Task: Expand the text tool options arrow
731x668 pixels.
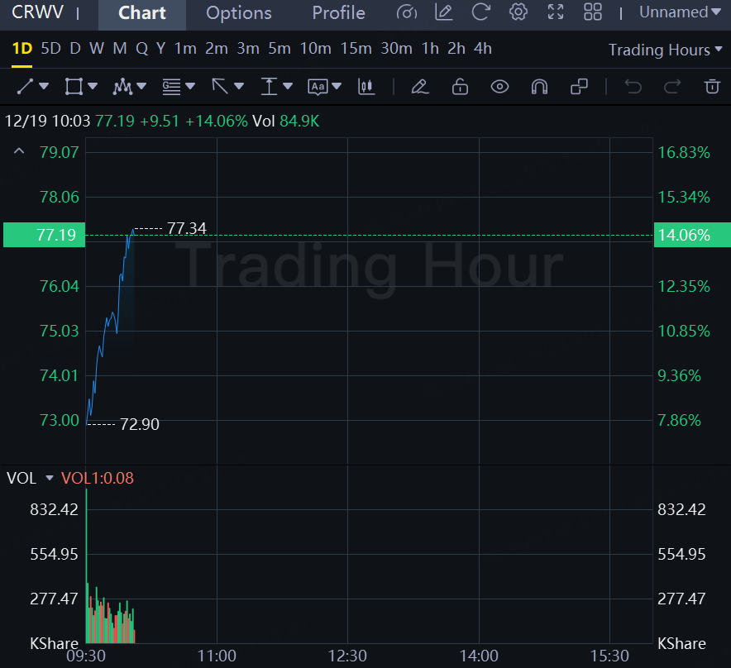Action: coord(337,86)
